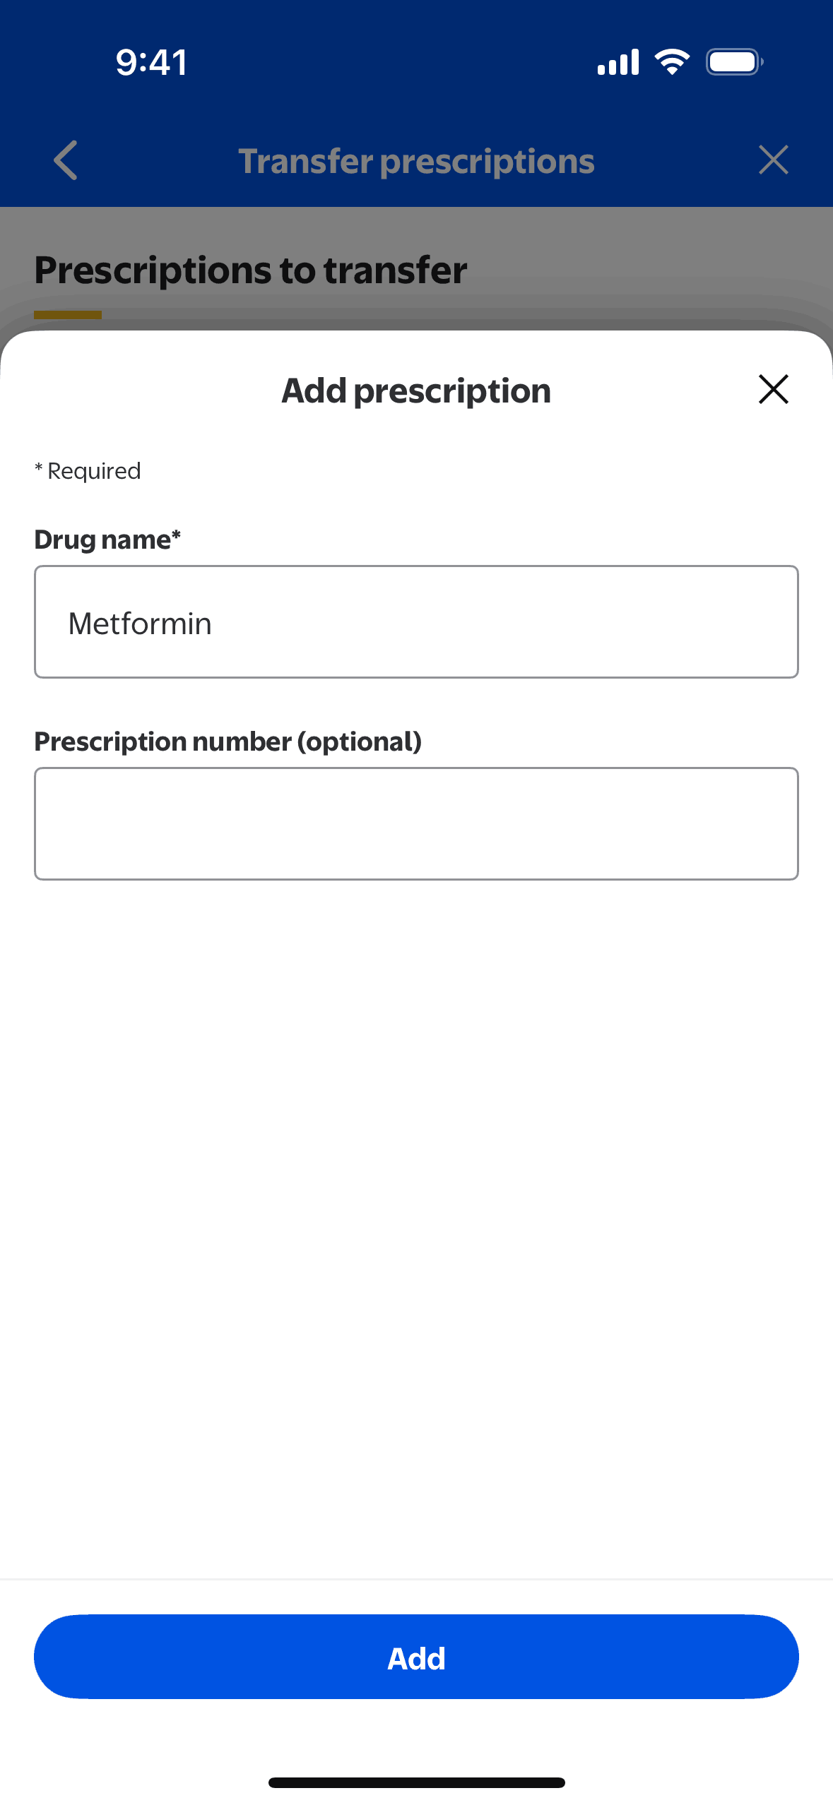Tap the 9:41 clock in the status bar
Screen dimensions: 833x1805
152,62
